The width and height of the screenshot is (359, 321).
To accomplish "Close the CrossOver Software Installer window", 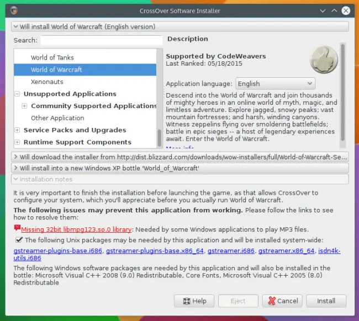I will (x=346, y=10).
